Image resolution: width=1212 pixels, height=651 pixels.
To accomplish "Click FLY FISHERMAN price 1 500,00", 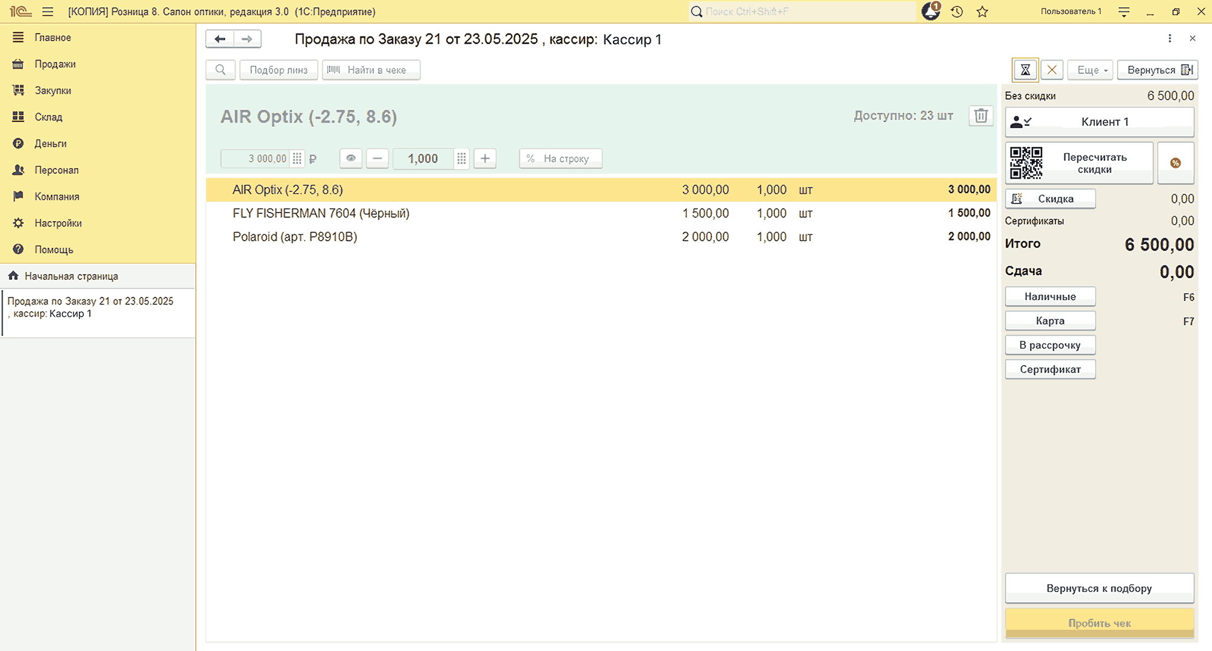I will click(705, 213).
